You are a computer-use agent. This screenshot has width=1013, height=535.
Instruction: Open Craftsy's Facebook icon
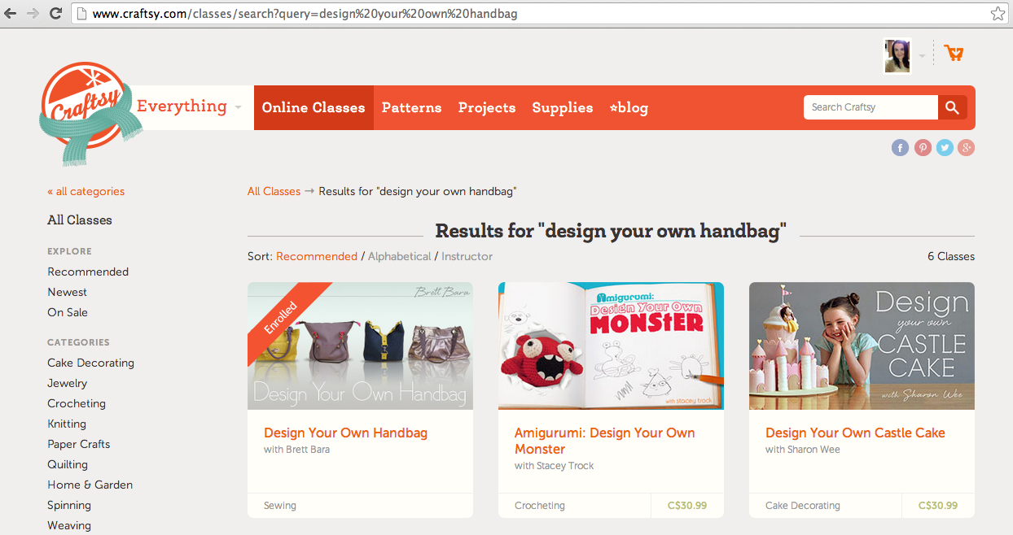point(900,147)
